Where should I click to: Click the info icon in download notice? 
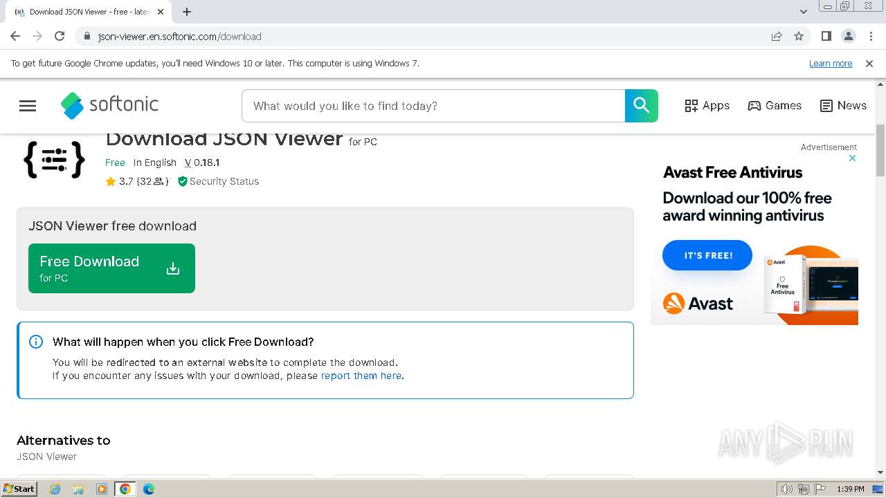point(36,342)
